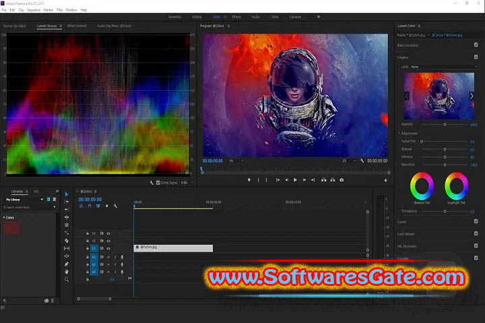
Task: Click the Mark In button in the Program Monitor
Action: point(258,180)
